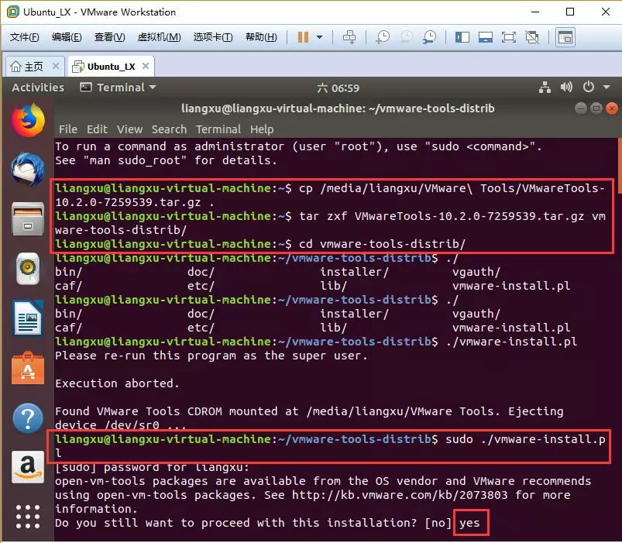622x543 pixels.
Task: Close the terminal window with orange button
Action: coord(612,108)
